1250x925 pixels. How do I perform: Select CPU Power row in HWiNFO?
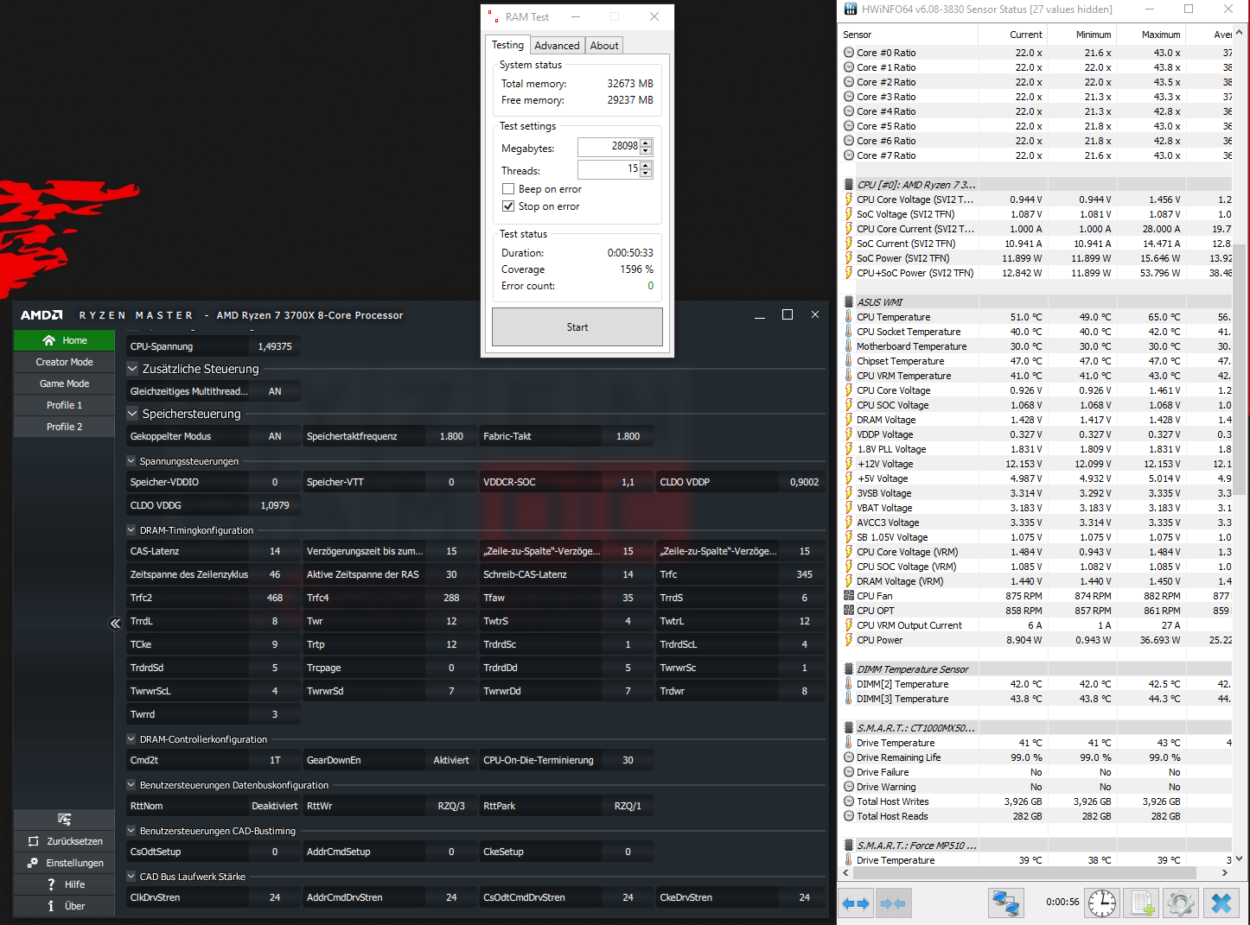tap(1036, 640)
